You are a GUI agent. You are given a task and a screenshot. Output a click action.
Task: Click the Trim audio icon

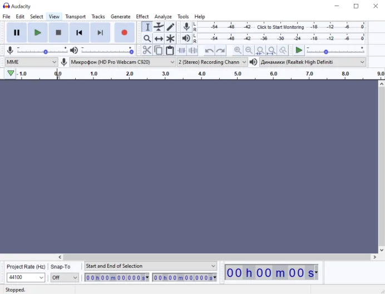181,51
